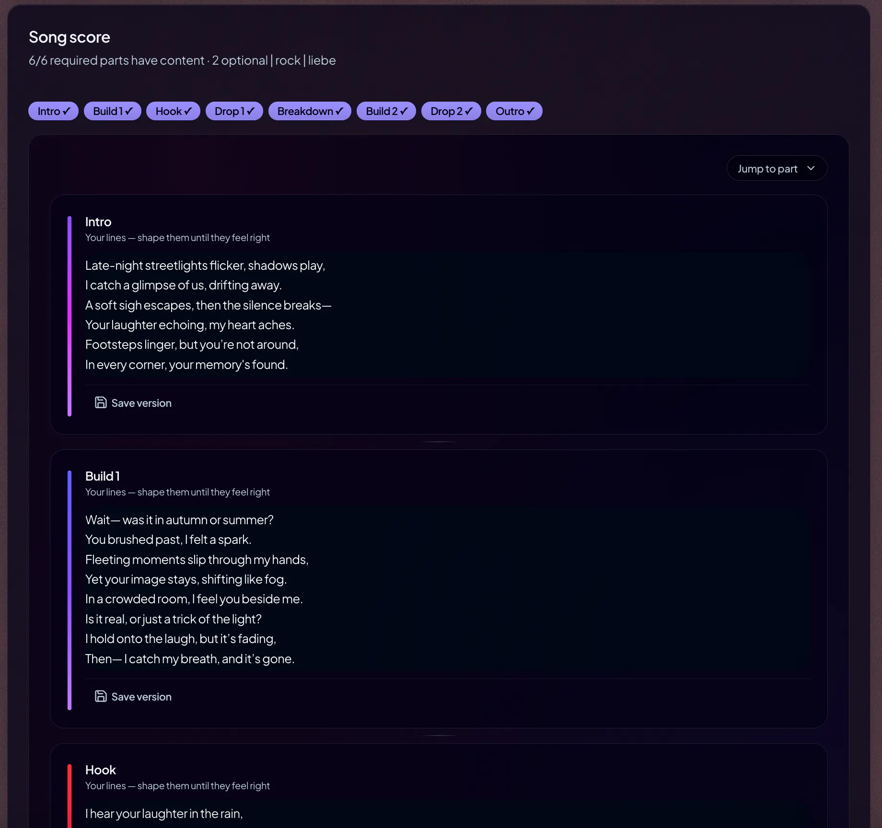The height and width of the screenshot is (828, 882).
Task: Click the 'Intro' section heading
Action: coord(98,222)
